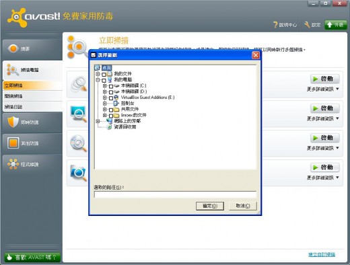Viewport: 350px width, 265px height.
Task: Expand the VirtualBox Guest Additions (E:) node
Action: tap(104, 98)
